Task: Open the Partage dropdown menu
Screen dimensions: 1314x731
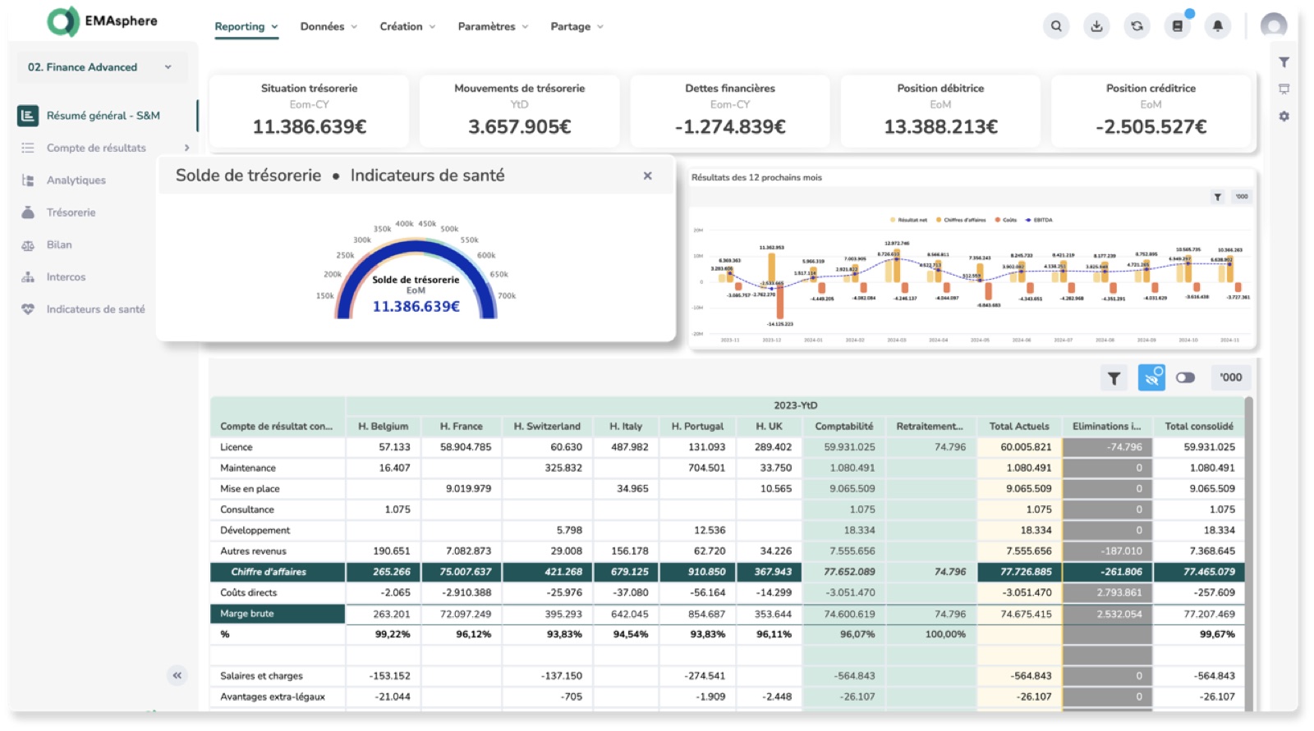Action: [577, 26]
